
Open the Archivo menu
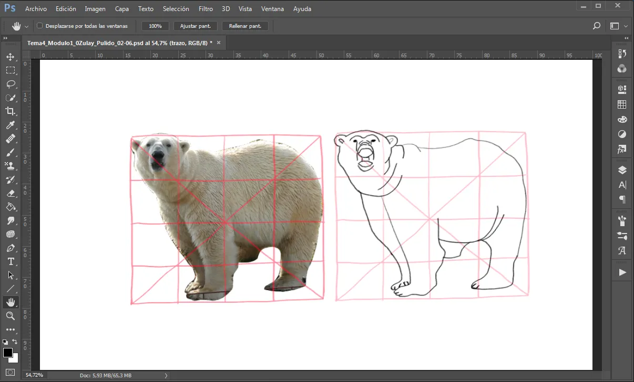(x=36, y=9)
